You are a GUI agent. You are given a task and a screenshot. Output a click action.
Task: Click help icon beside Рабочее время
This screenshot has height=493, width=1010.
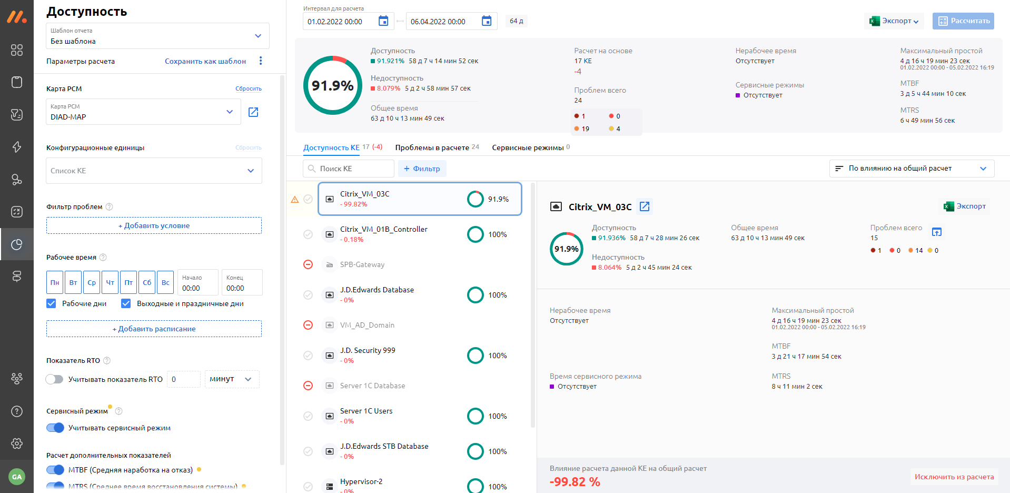click(x=103, y=258)
